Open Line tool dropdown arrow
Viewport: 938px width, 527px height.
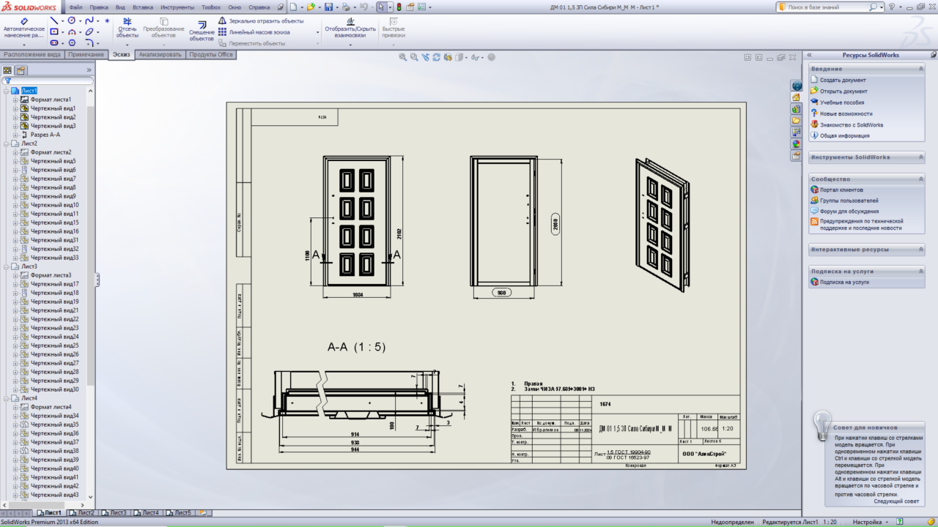tap(62, 21)
